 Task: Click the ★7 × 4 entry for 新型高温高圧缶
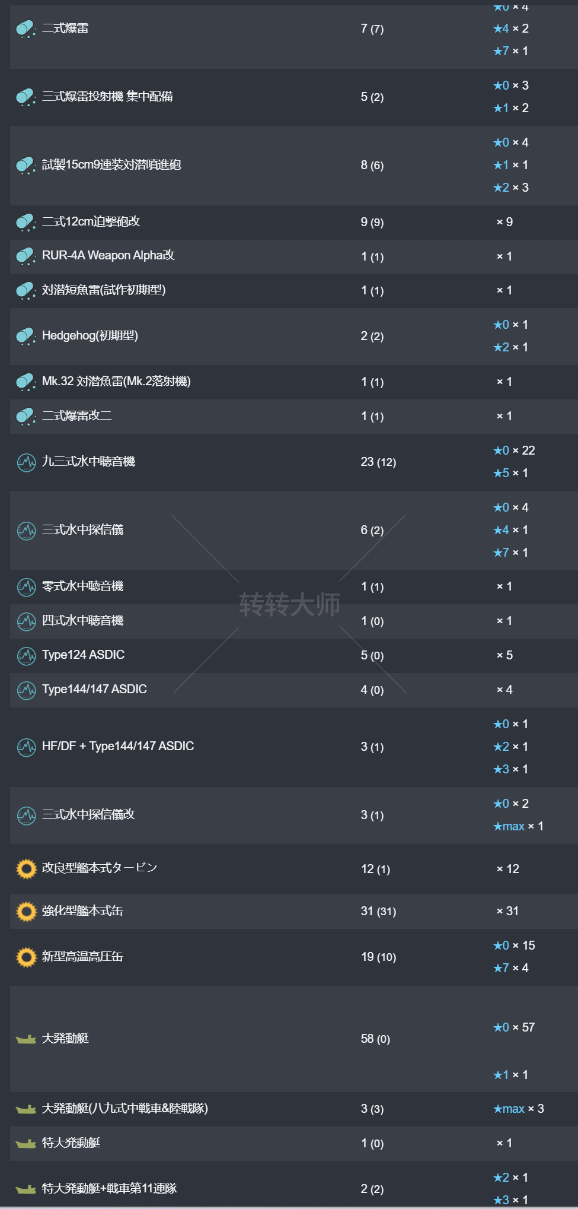click(510, 968)
